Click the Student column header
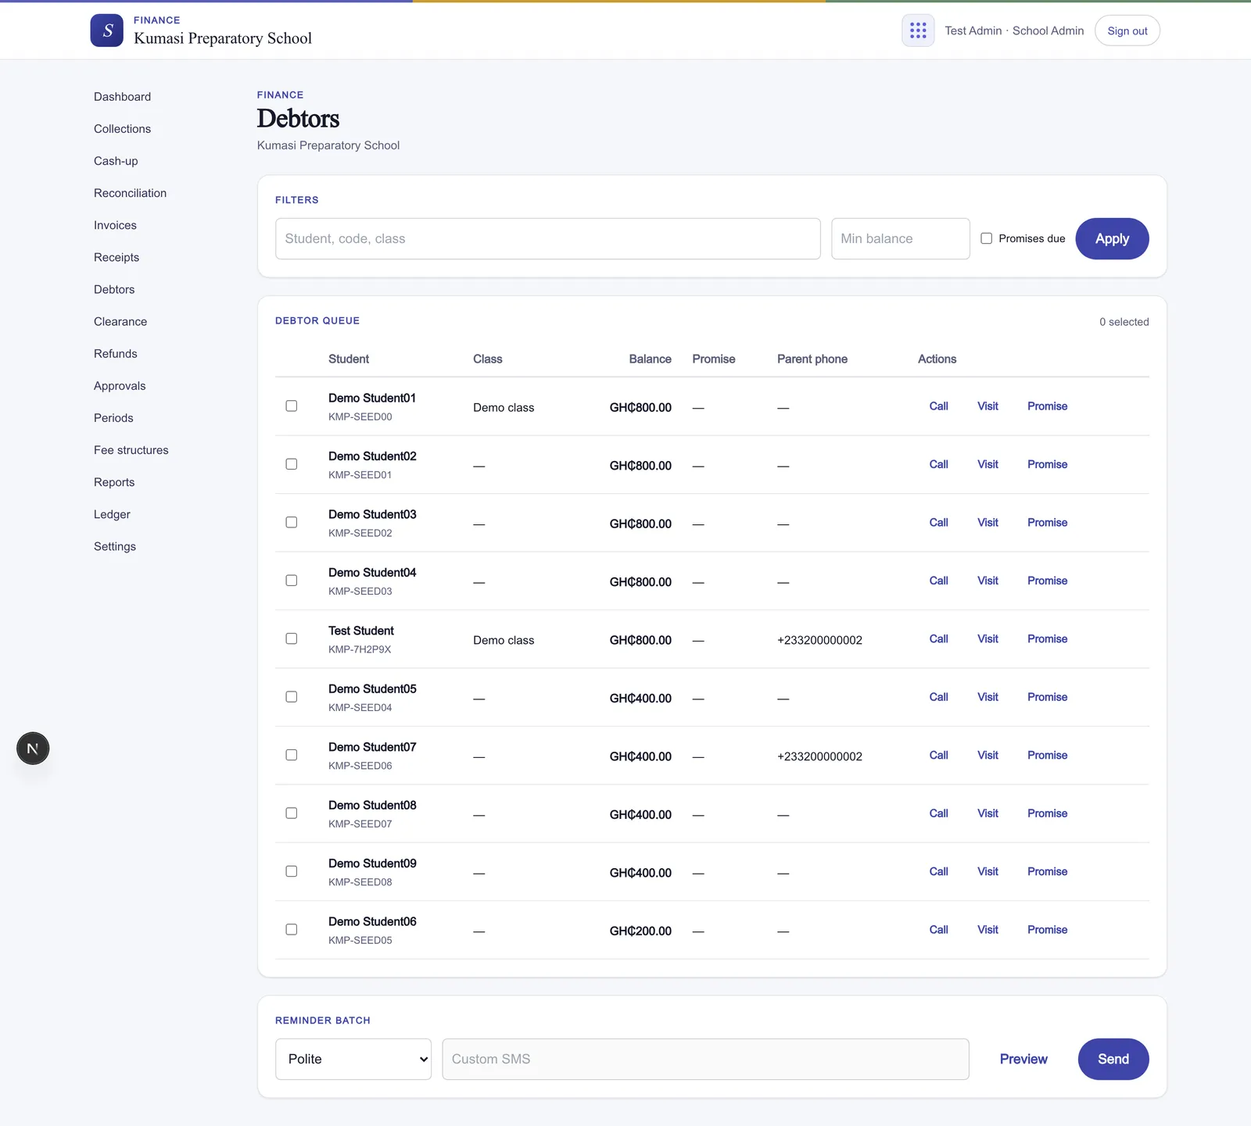This screenshot has width=1251, height=1126. pyautogui.click(x=349, y=359)
